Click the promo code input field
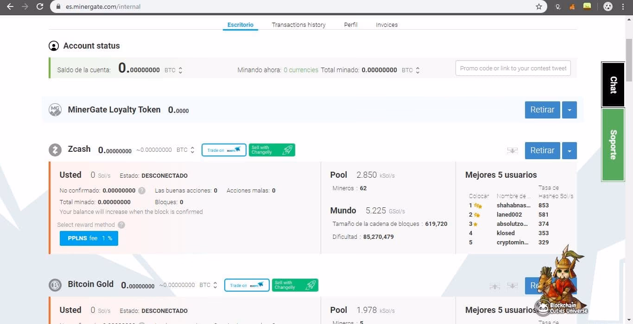 point(513,68)
